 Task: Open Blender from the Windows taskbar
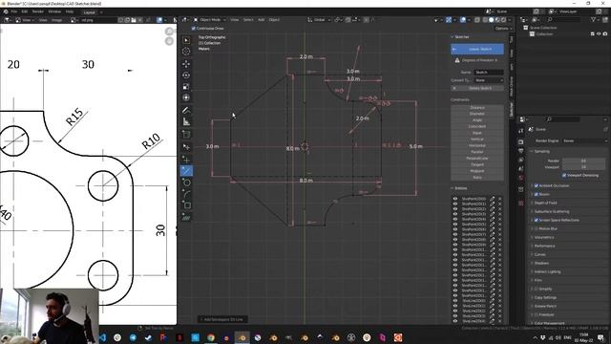tap(242, 337)
